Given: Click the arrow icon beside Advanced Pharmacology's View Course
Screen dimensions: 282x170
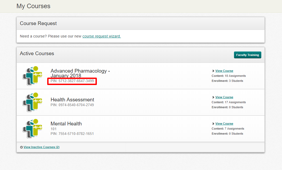Looking at the screenshot, I should point(213,71).
